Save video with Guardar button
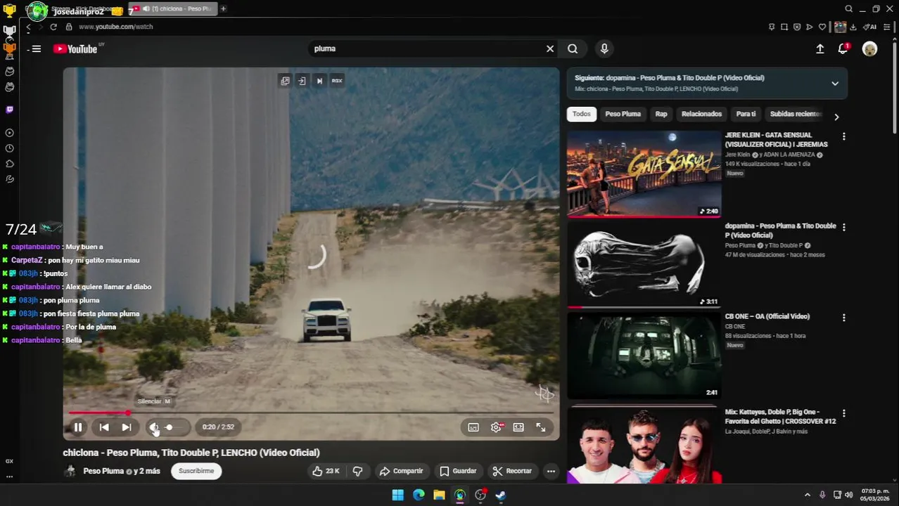 point(458,471)
